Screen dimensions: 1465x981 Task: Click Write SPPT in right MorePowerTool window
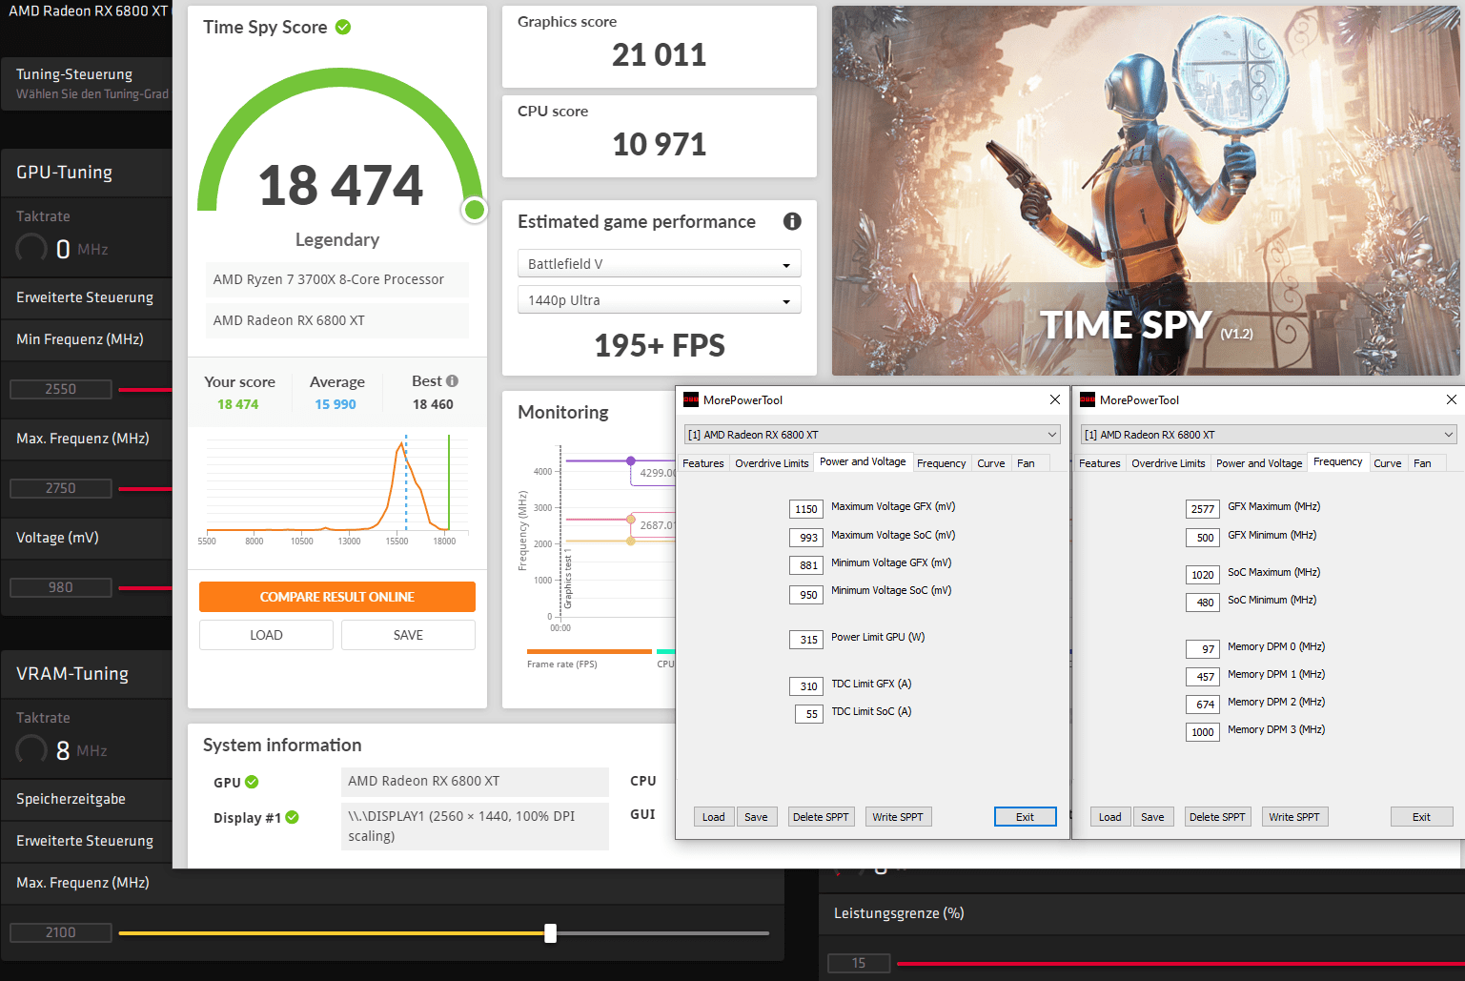point(1294,817)
